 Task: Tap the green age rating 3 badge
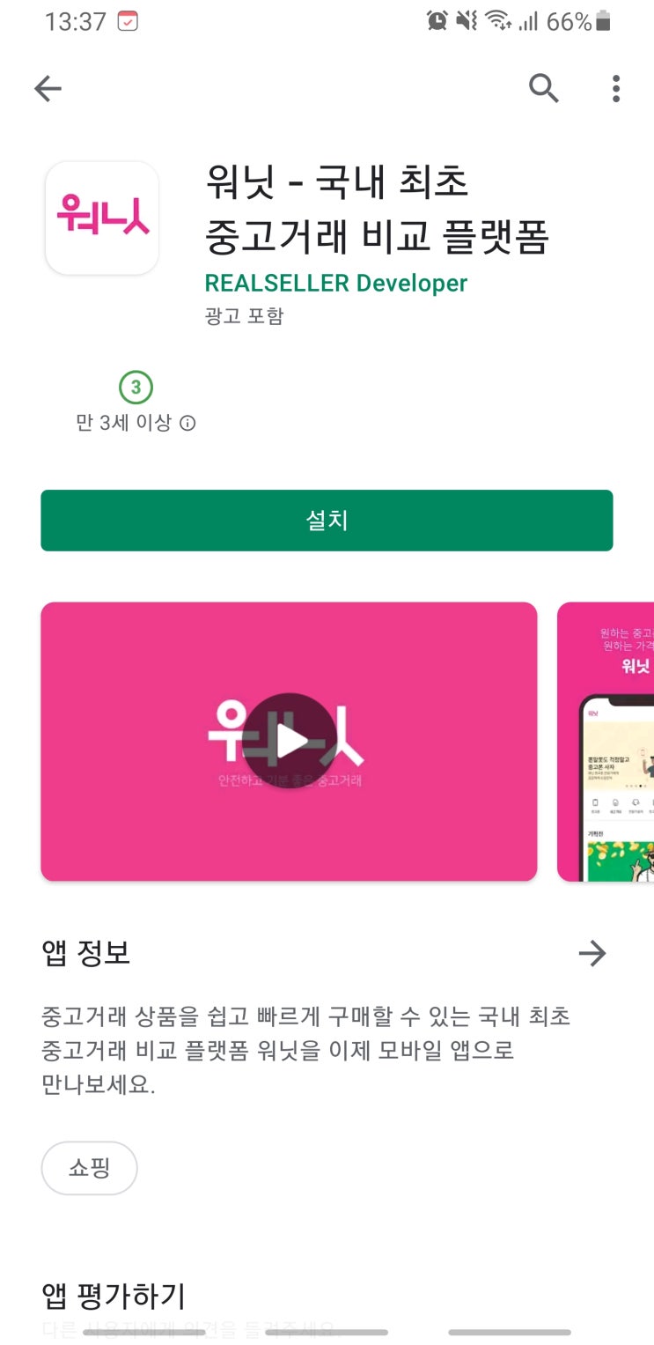coord(136,387)
